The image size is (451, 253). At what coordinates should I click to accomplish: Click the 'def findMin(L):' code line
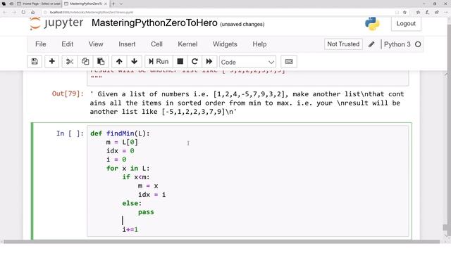(120, 134)
